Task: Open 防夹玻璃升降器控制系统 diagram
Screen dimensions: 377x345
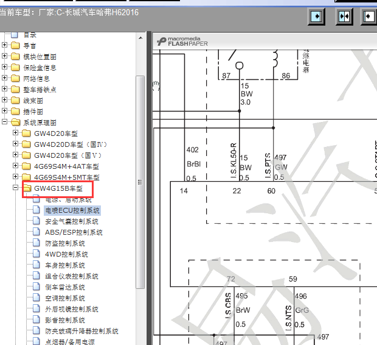Action: [x=81, y=331]
